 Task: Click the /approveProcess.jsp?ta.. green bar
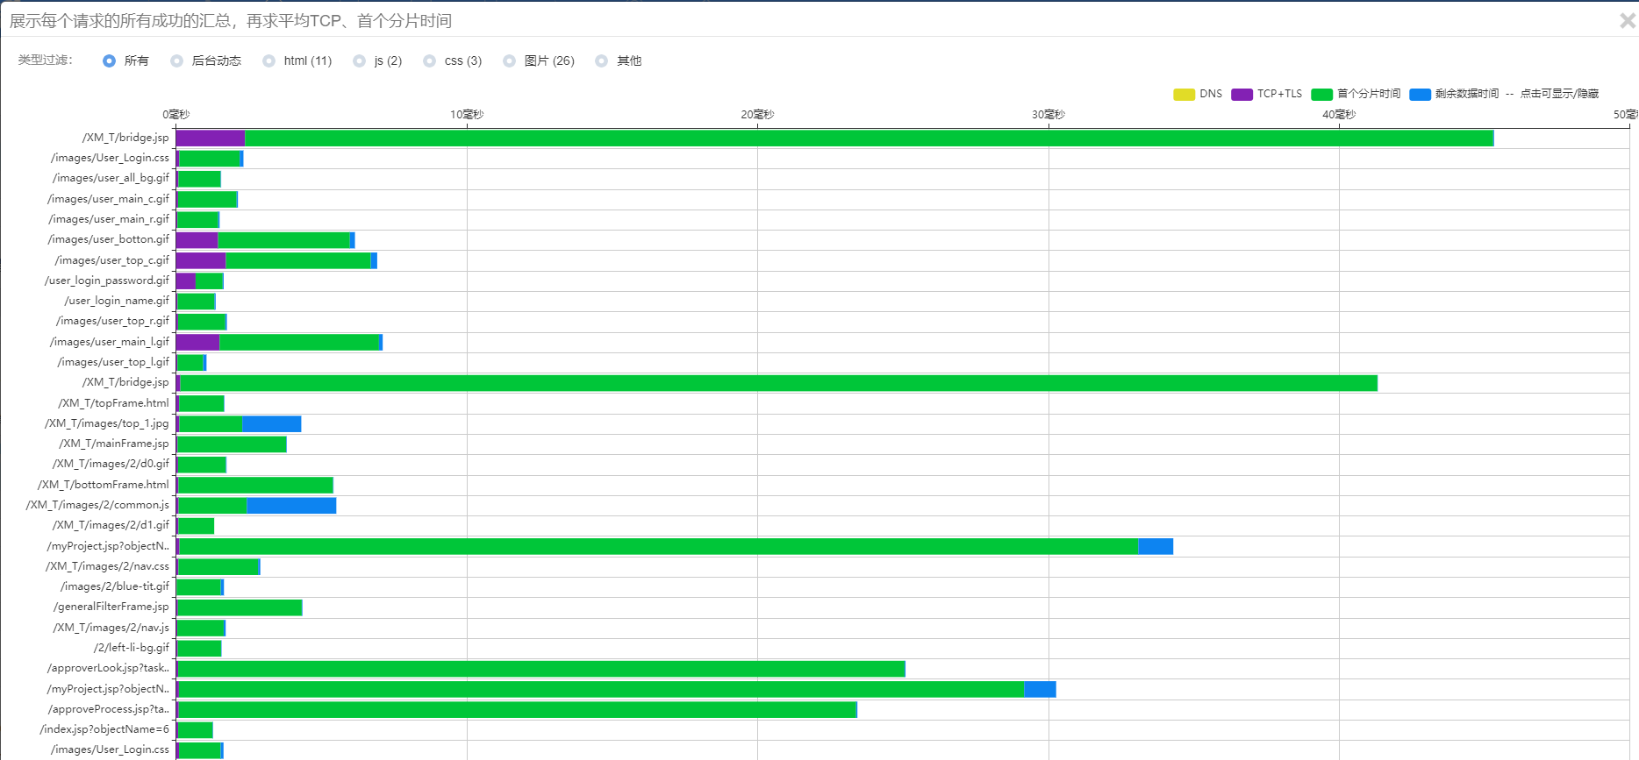[517, 709]
